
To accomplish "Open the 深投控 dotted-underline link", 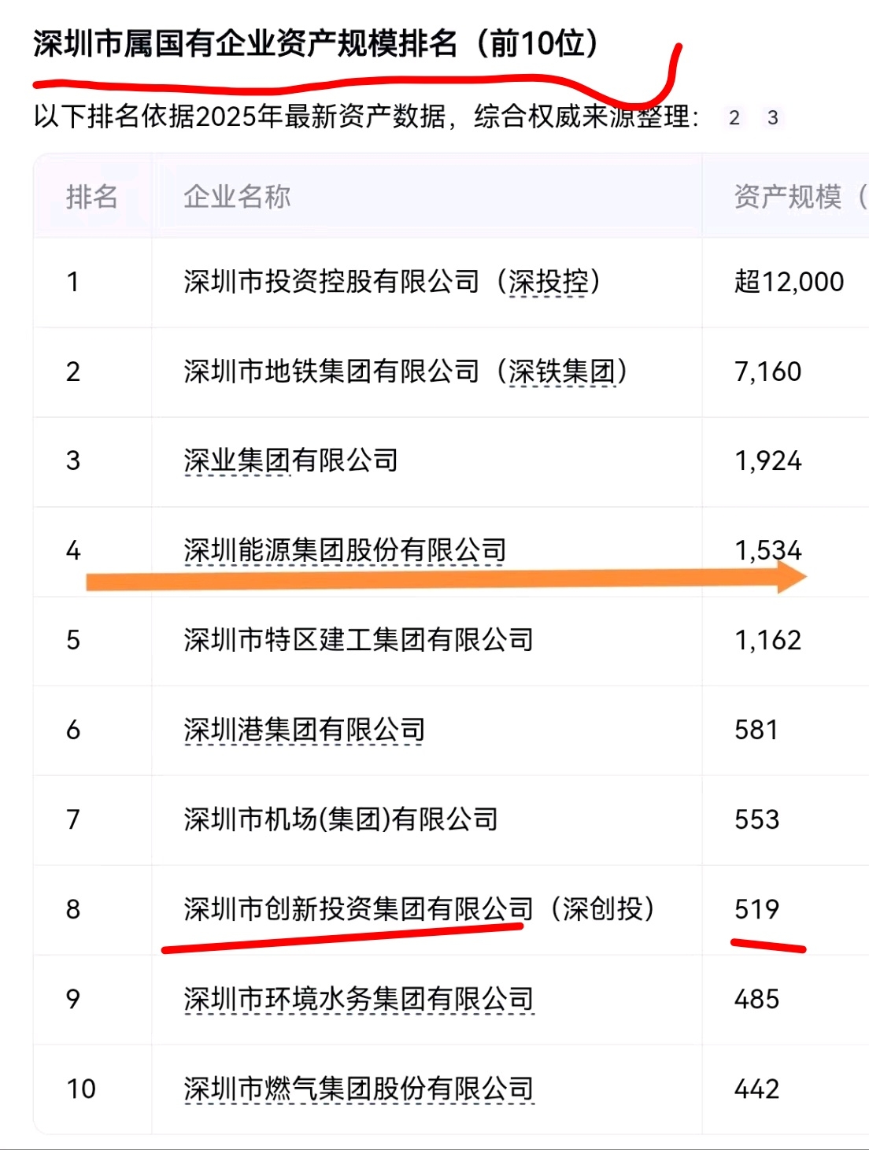I will tap(548, 282).
